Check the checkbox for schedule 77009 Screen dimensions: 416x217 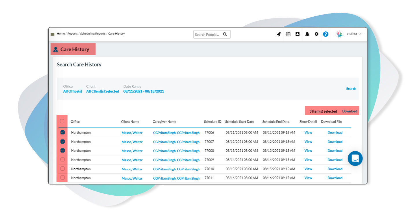(x=62, y=159)
